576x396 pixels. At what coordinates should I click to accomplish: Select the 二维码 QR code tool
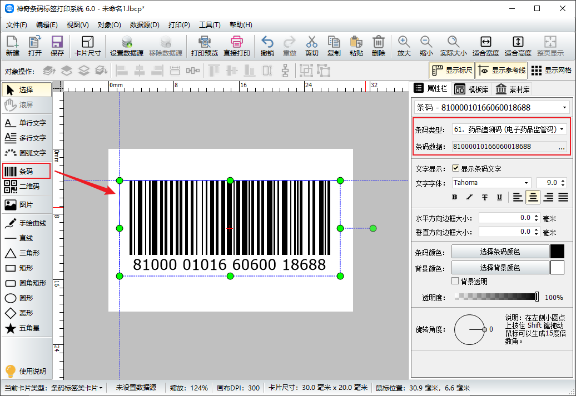click(27, 187)
